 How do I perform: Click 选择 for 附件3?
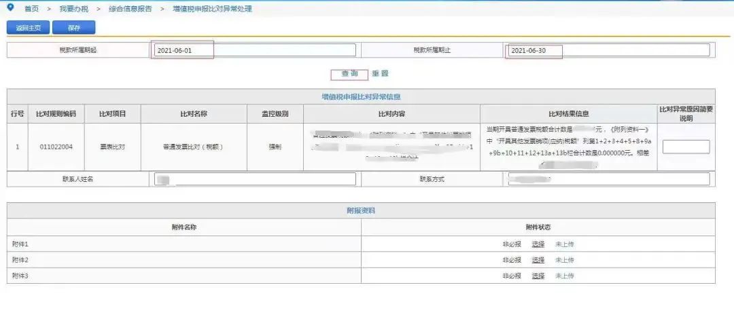(x=538, y=276)
